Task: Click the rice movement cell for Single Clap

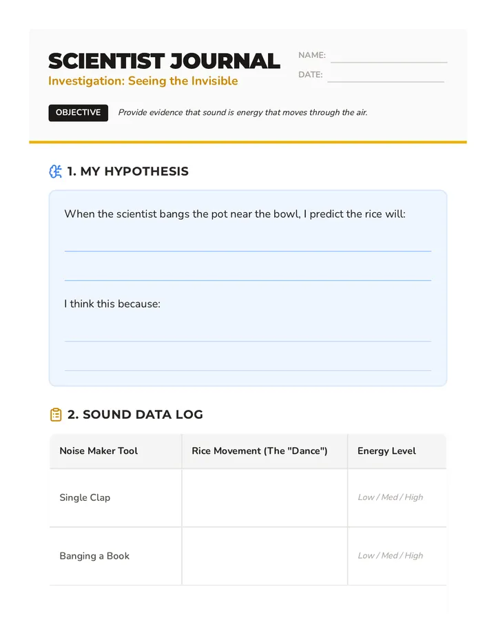Action: (x=265, y=498)
